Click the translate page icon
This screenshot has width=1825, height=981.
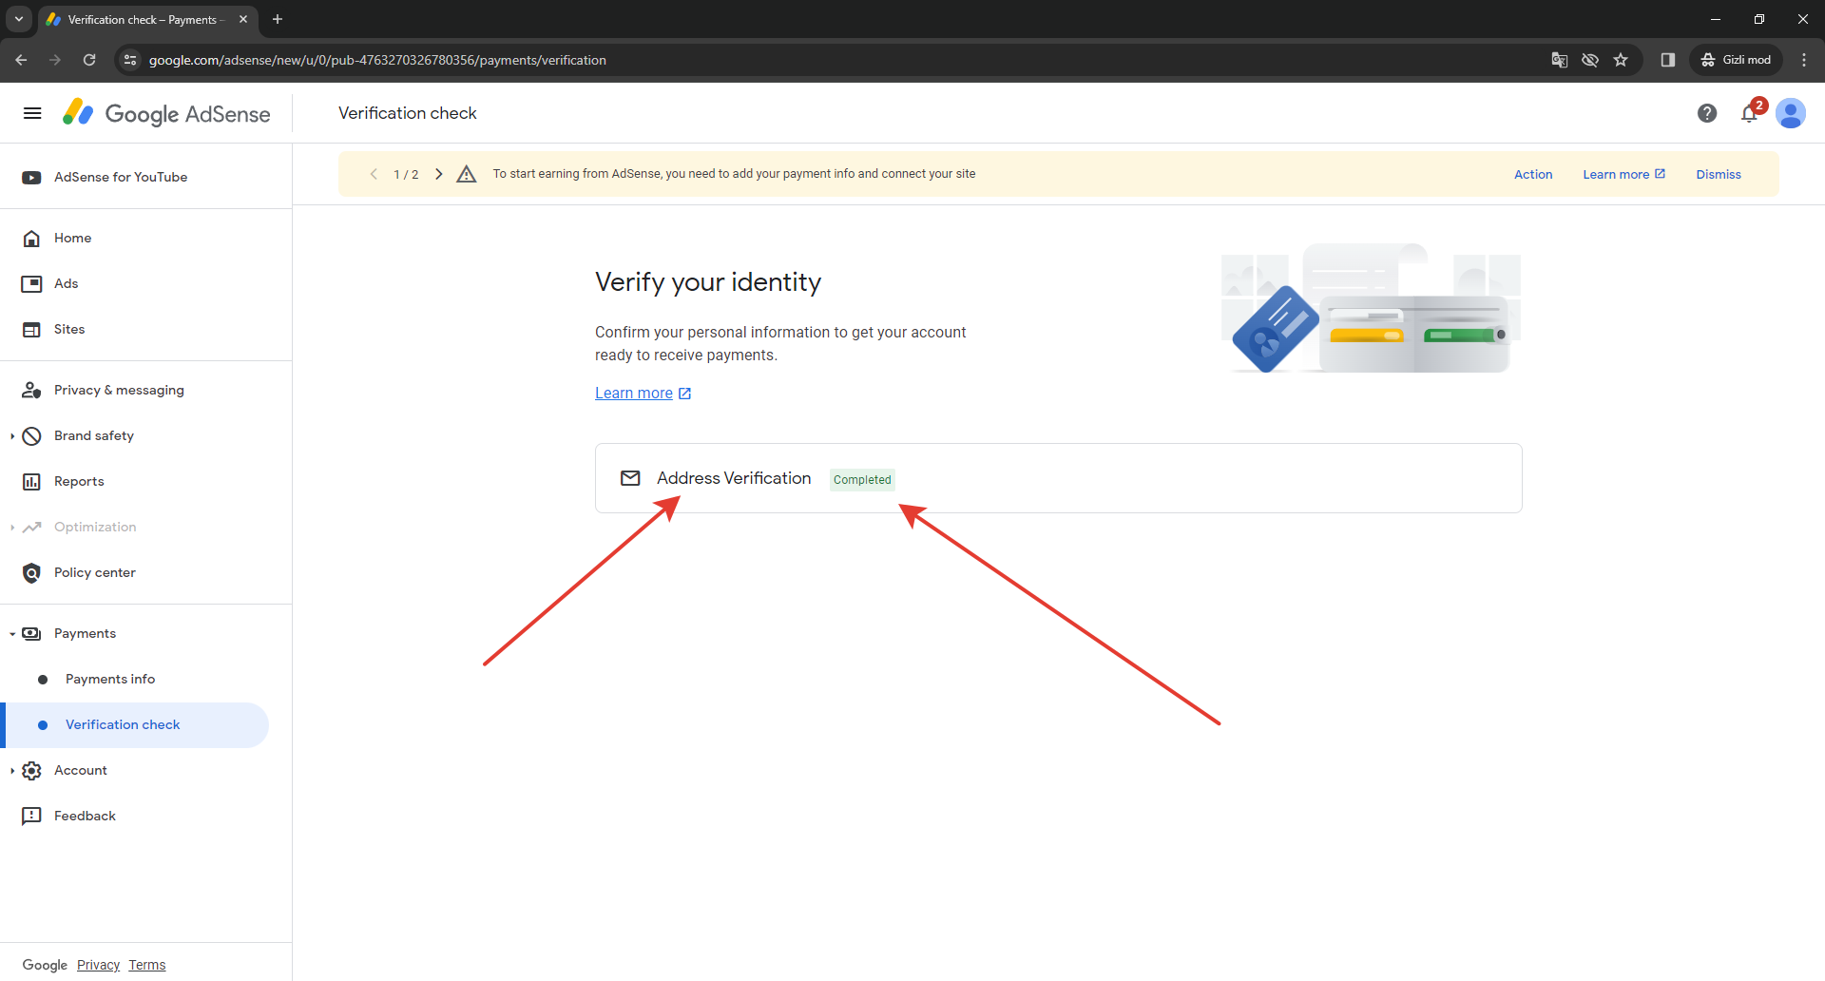1559,60
